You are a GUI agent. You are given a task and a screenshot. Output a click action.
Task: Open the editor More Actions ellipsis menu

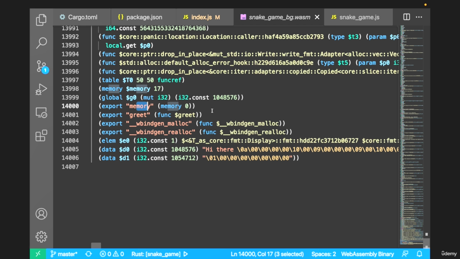419,17
